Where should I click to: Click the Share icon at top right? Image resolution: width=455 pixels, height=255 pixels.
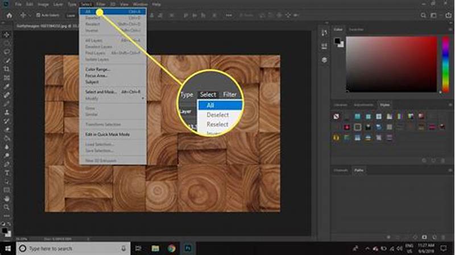[x=449, y=15]
